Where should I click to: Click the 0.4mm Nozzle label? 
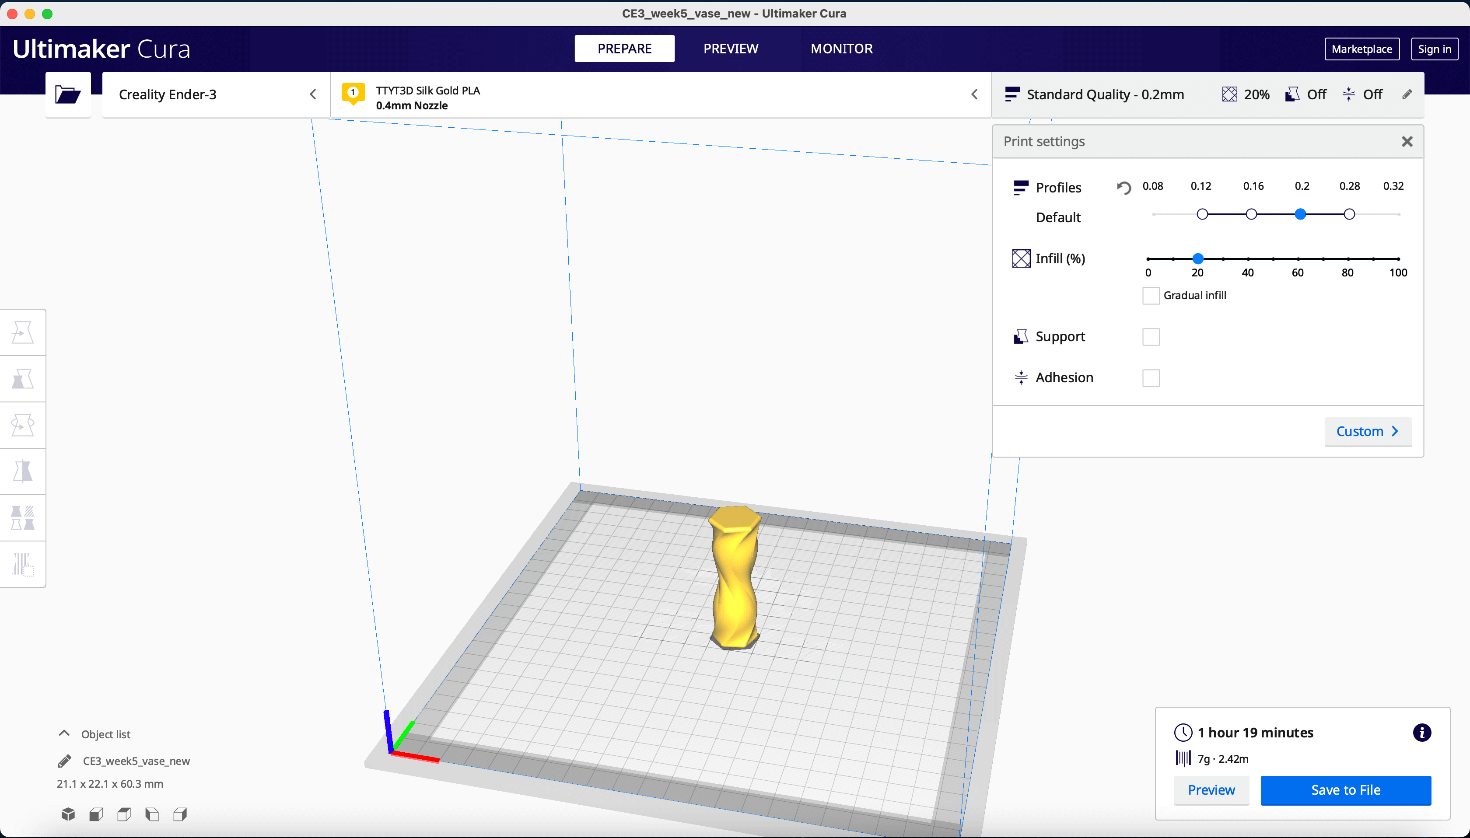tap(412, 105)
